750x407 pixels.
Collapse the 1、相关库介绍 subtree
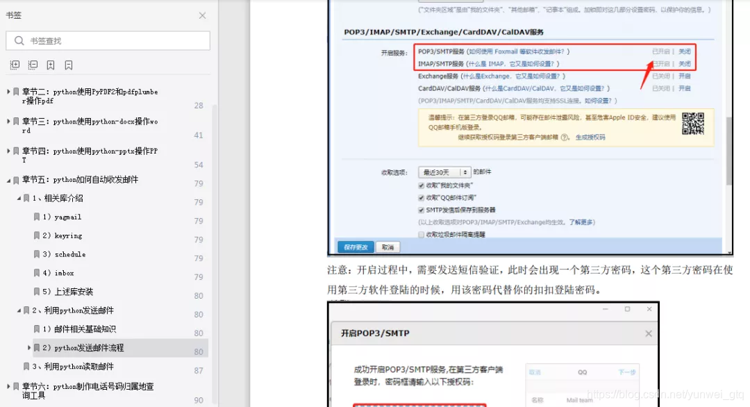click(19, 199)
